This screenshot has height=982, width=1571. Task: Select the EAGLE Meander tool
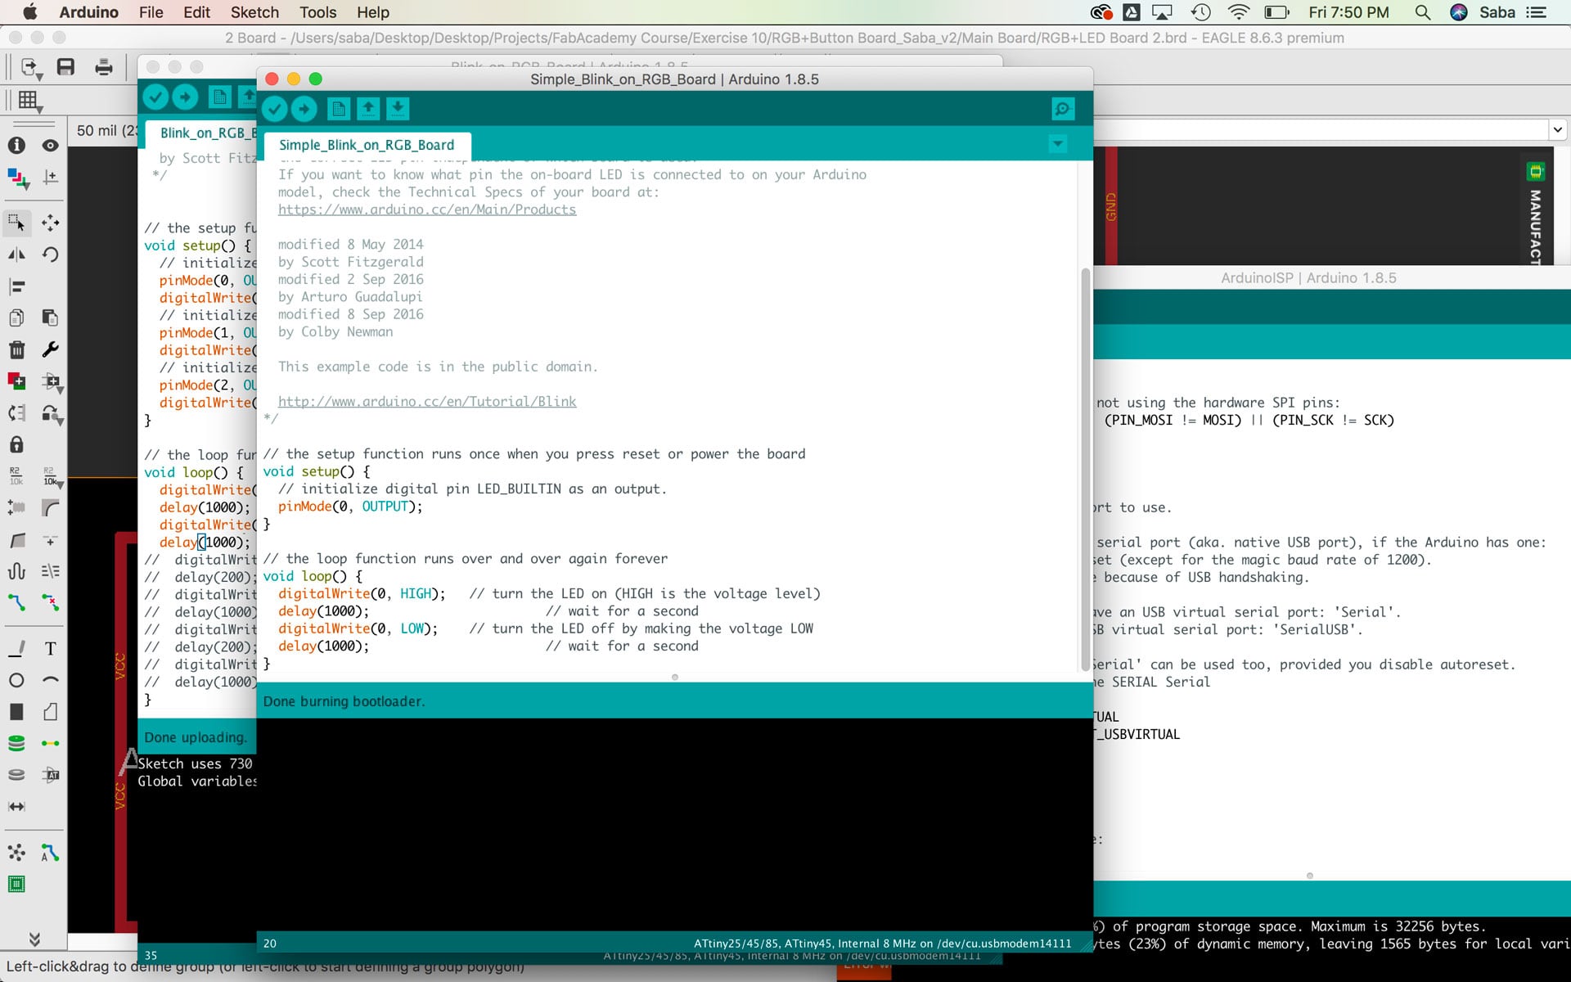pos(16,571)
